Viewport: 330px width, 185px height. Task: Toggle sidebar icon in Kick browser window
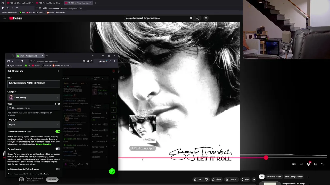(x=9, y=61)
